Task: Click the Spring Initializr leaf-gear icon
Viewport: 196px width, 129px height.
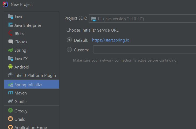Action: [x=10, y=85]
